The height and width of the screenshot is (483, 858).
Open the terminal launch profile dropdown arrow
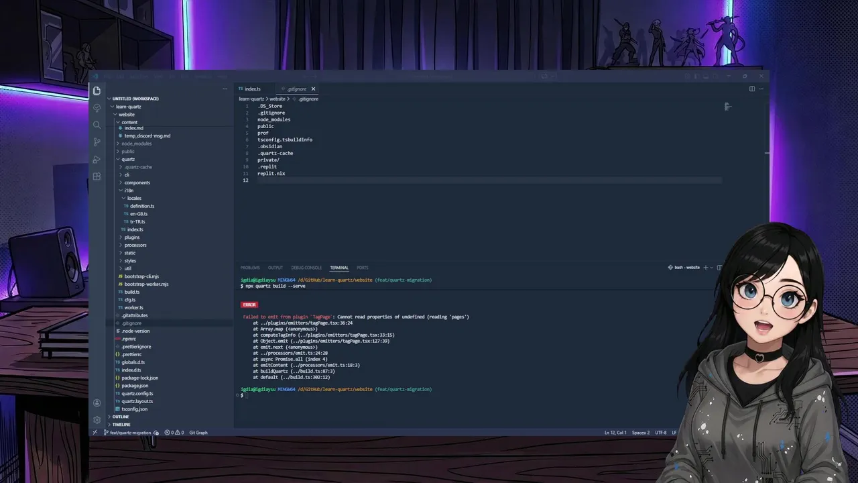[x=711, y=267]
